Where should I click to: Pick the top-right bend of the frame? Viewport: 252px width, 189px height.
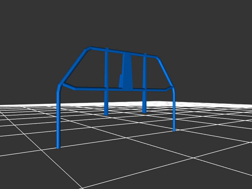(x=157, y=58)
